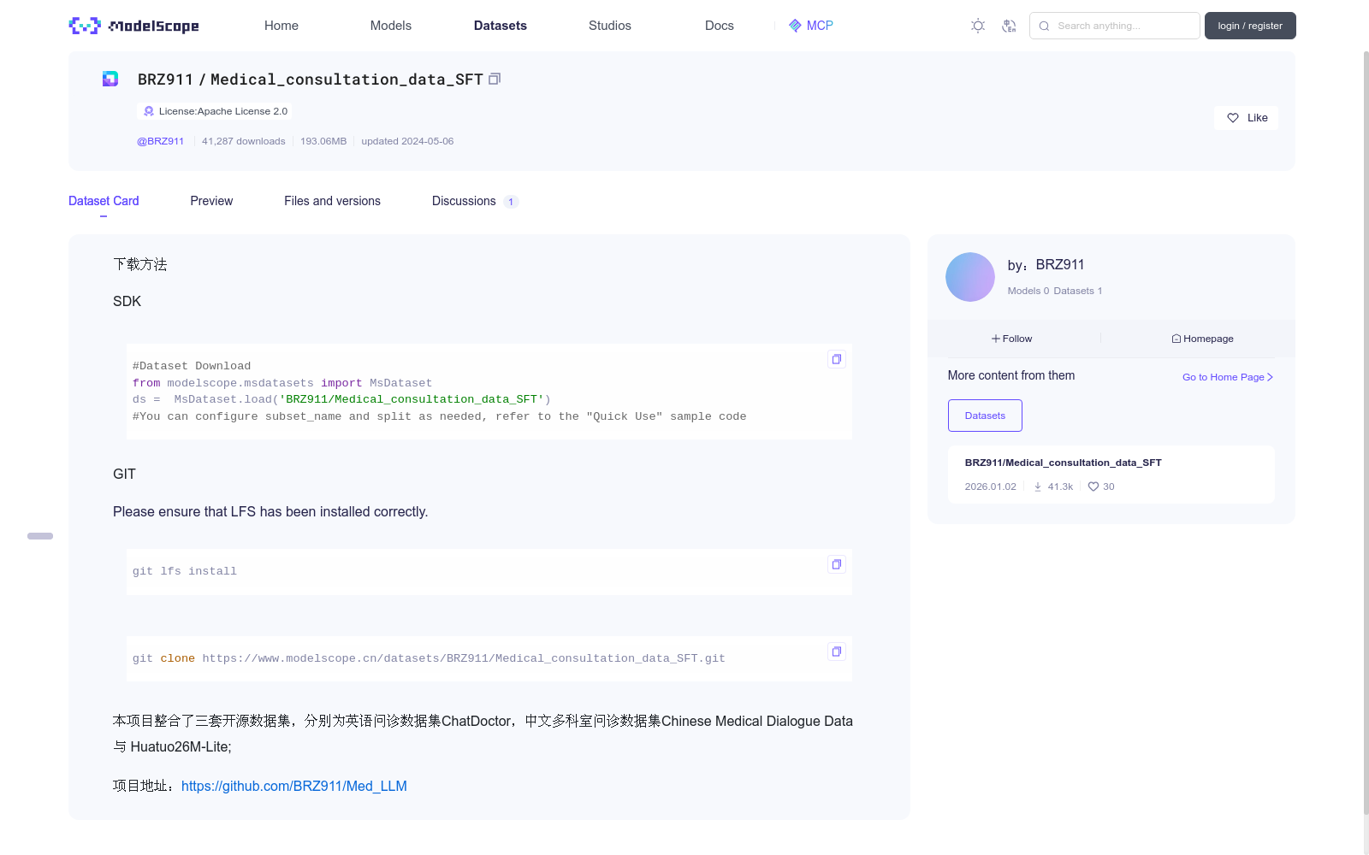1369x855 pixels.
Task: Select the Datasets filter button
Action: pos(985,416)
